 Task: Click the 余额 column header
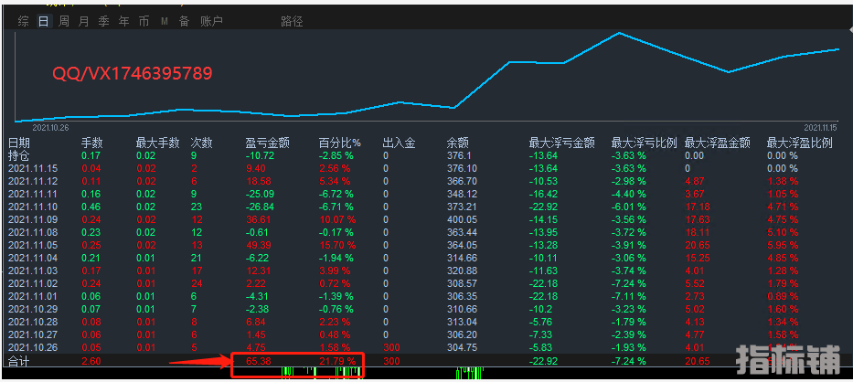coord(457,143)
